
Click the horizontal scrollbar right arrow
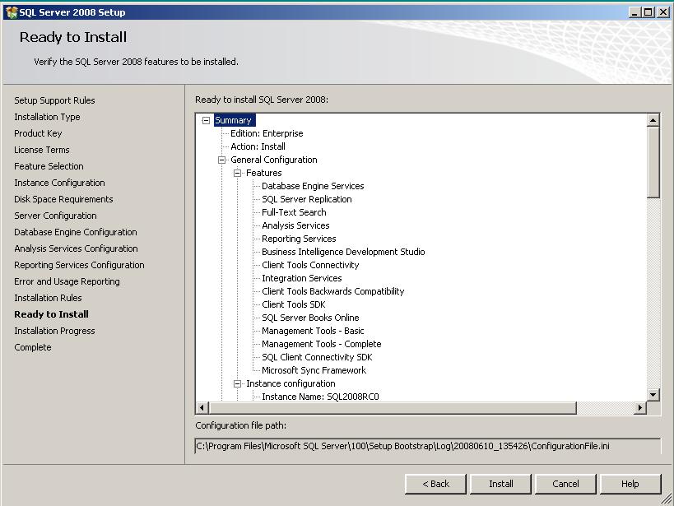tap(640, 407)
